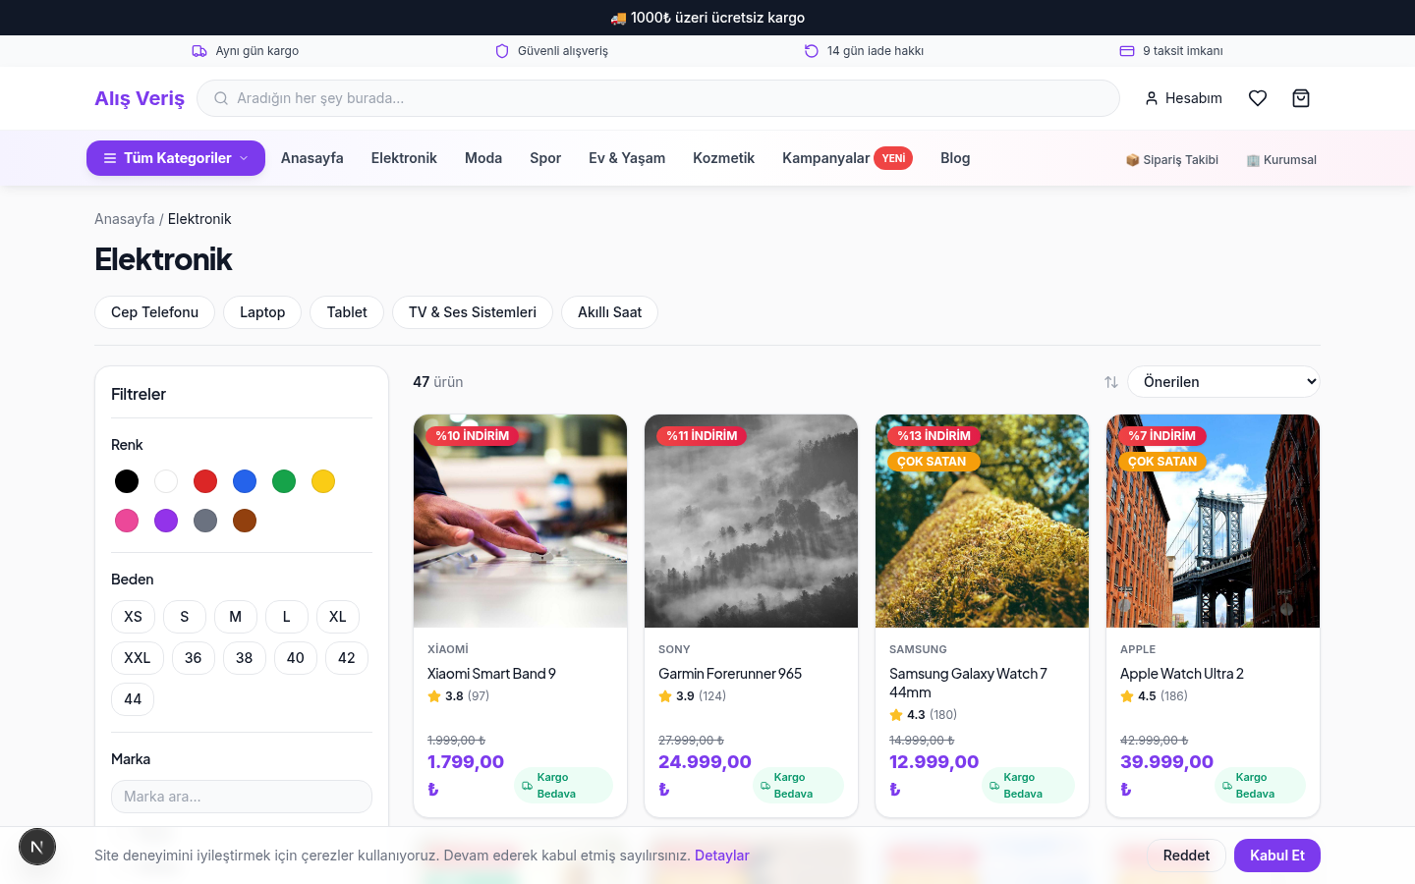Focus the Marka ara input field

point(242,797)
